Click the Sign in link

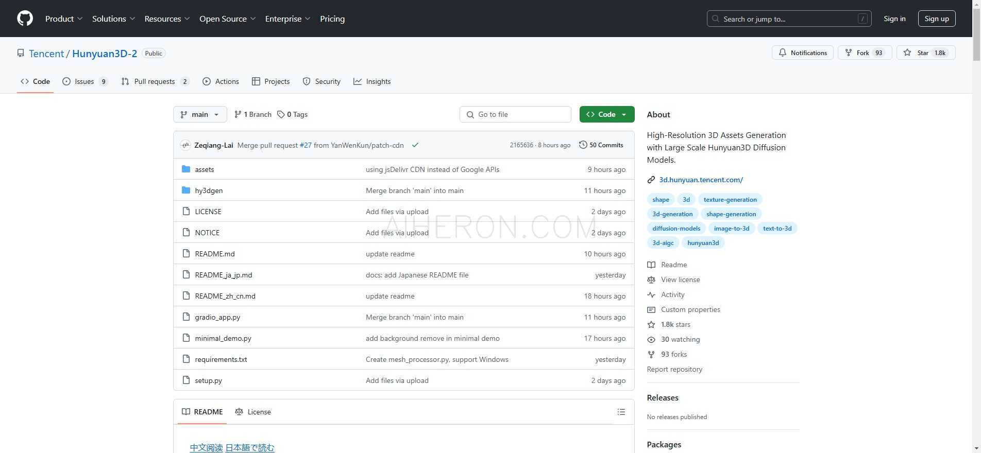(894, 19)
